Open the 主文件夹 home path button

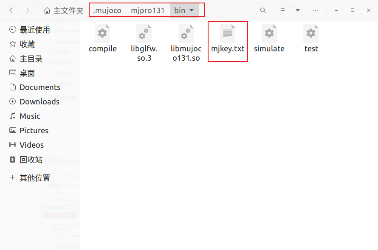coord(64,11)
